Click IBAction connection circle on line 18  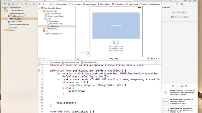[x=39, y=70]
